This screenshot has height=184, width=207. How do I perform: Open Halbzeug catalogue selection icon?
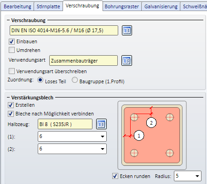point(101,124)
